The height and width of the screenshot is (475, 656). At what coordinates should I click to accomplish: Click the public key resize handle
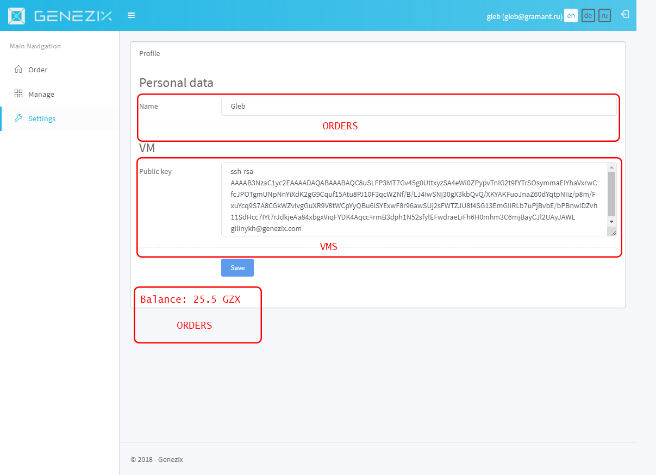[x=613, y=232]
